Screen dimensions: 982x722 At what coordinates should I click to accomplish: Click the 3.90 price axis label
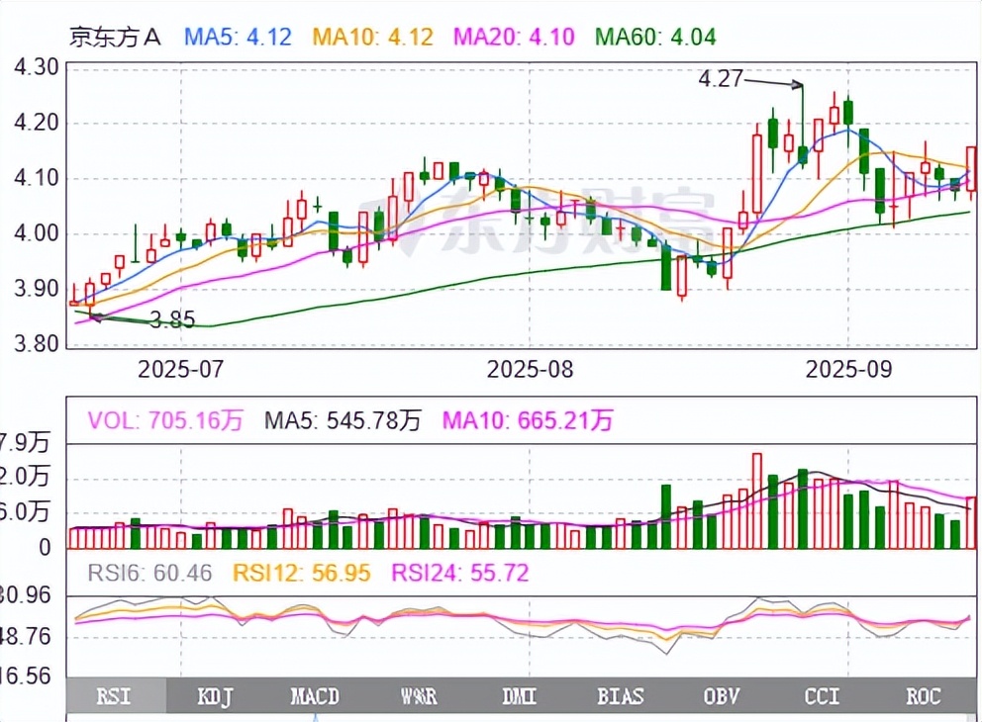point(36,289)
